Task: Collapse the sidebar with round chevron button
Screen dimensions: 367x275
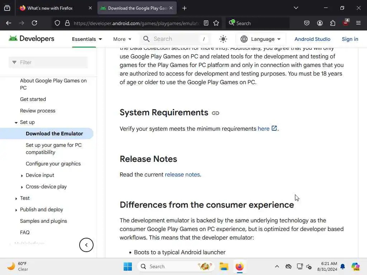Action: coord(86,245)
